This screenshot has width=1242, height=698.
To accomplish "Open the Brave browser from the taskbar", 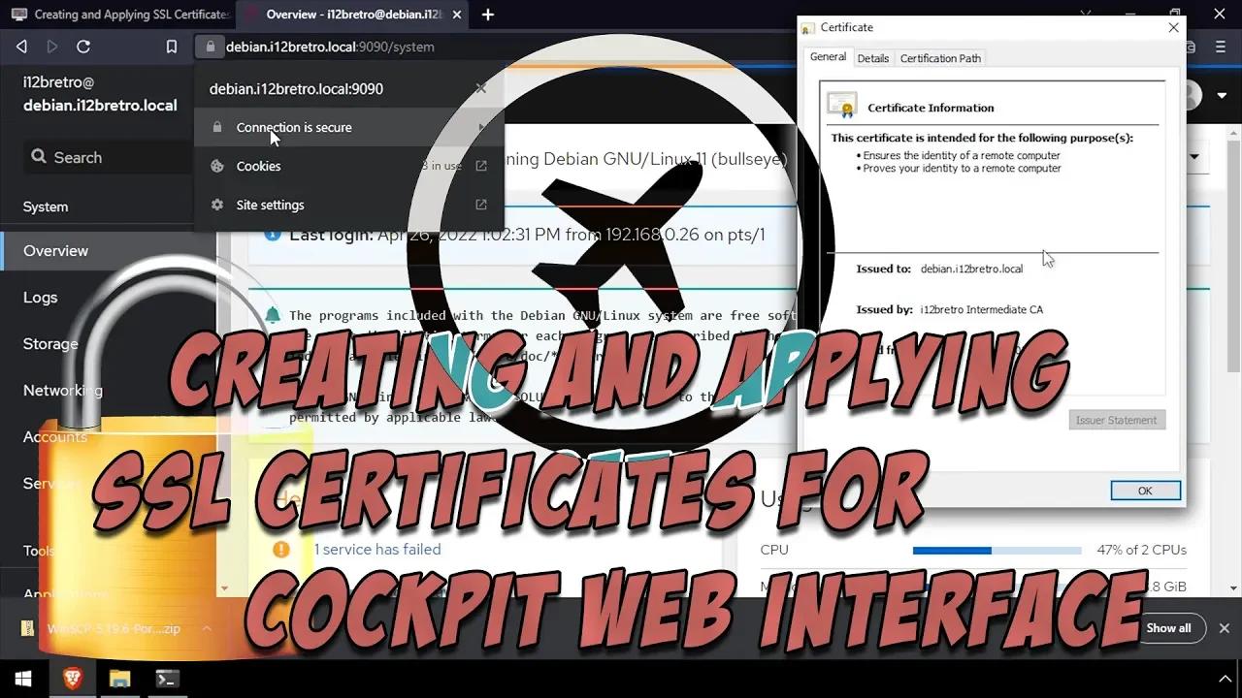I will (73, 679).
